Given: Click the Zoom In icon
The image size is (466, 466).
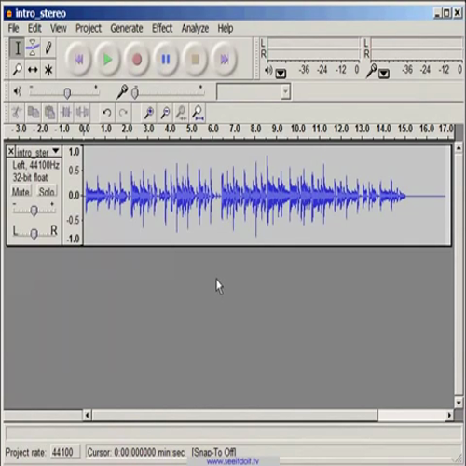Looking at the screenshot, I should click(x=149, y=113).
